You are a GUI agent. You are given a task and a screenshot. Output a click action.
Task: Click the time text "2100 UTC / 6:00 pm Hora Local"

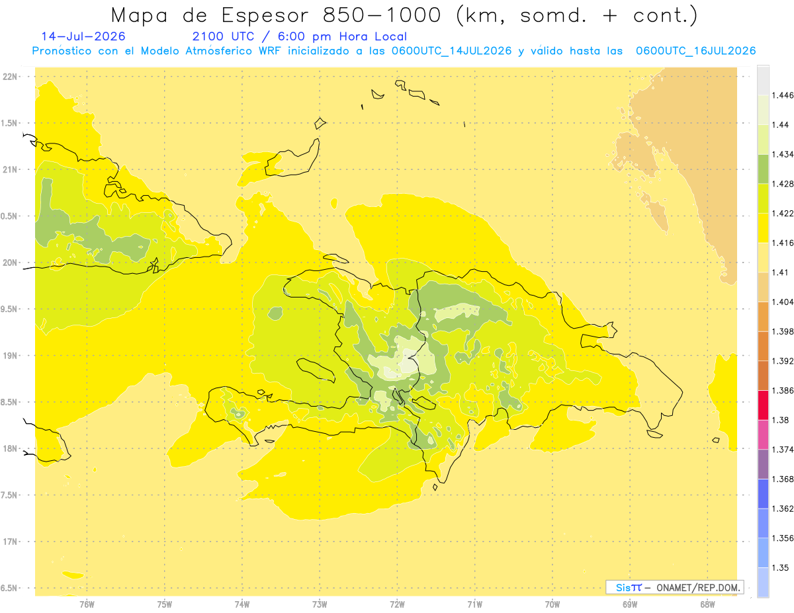point(300,37)
